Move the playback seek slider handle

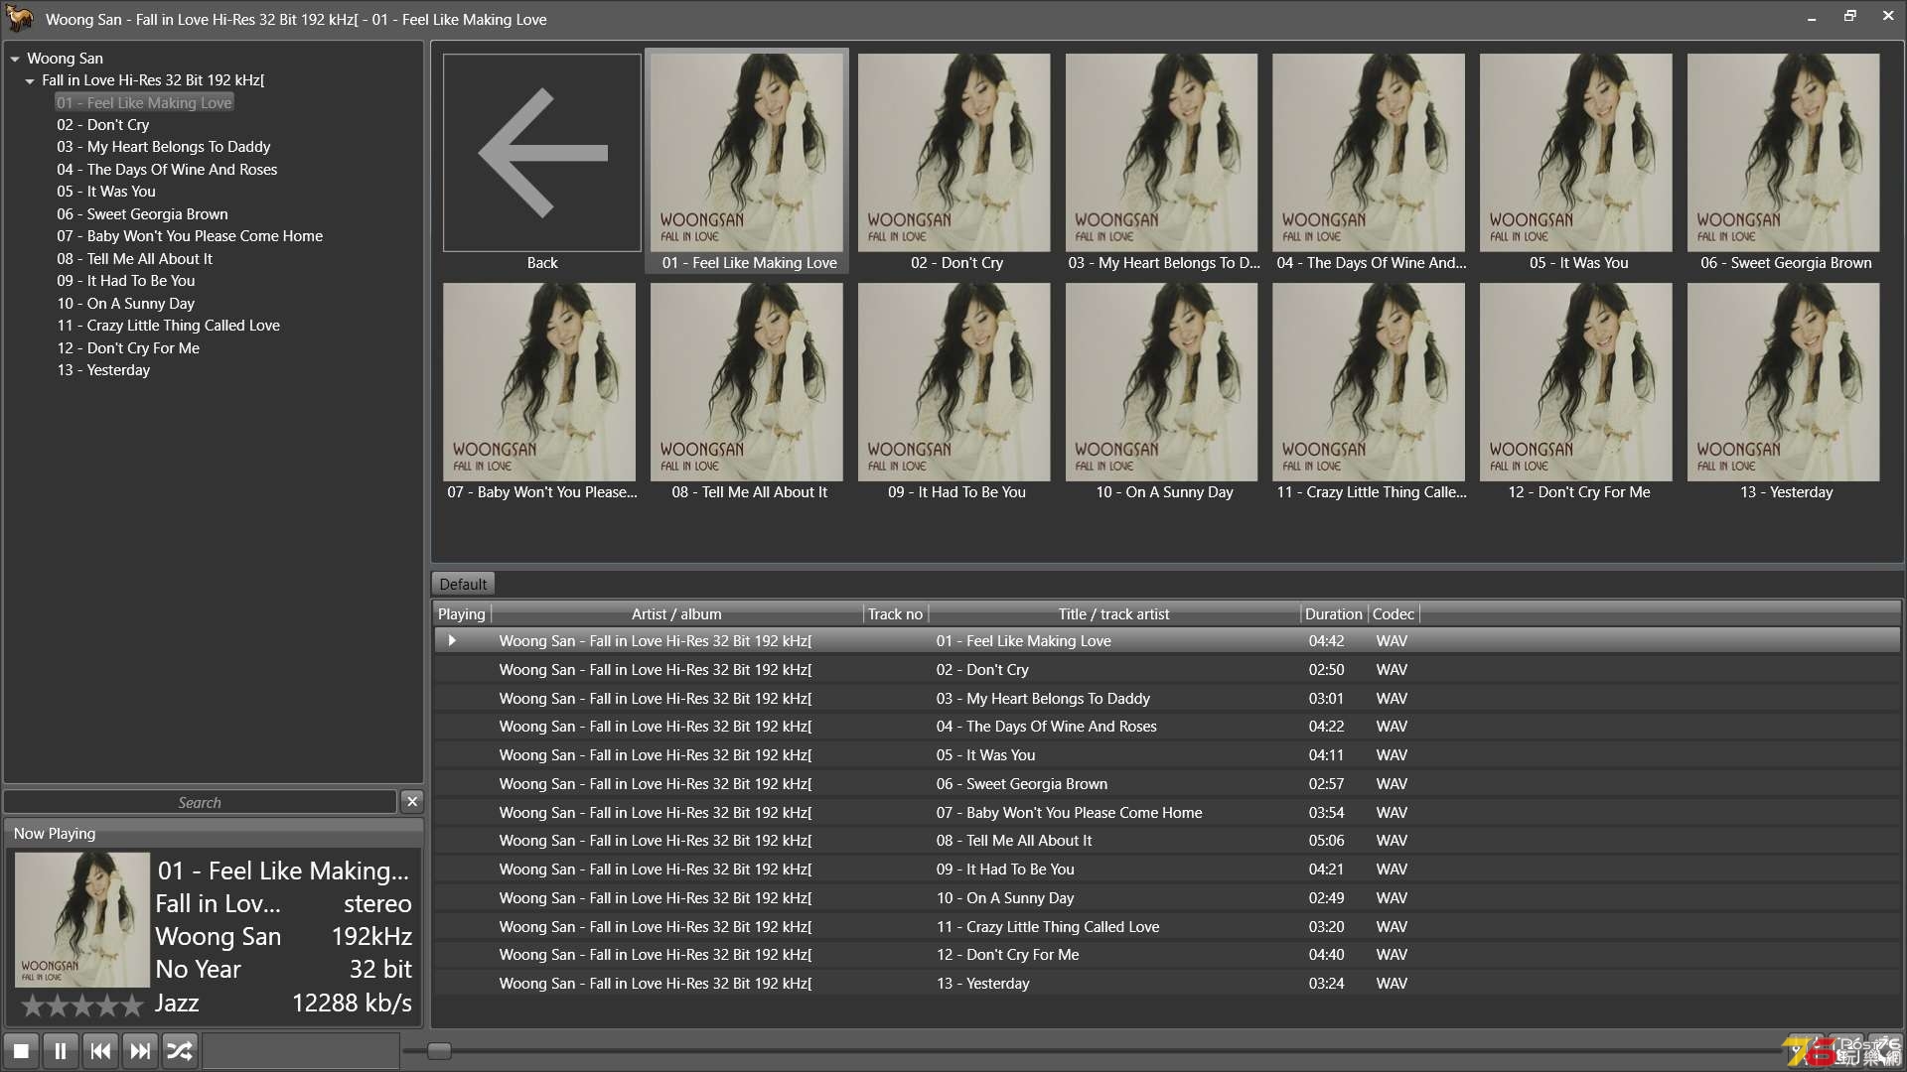[439, 1051]
